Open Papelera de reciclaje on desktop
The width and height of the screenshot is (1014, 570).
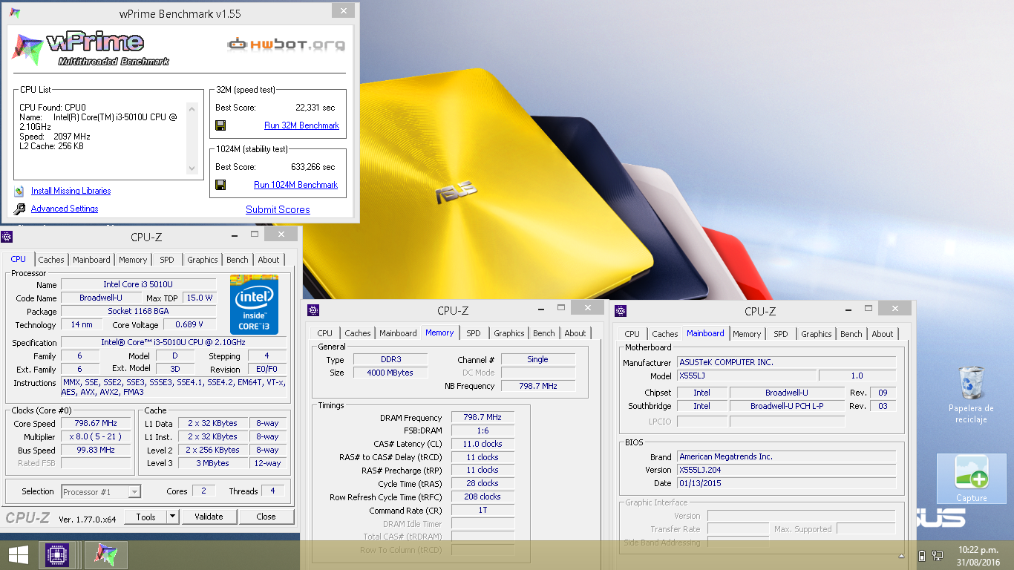pyautogui.click(x=971, y=393)
